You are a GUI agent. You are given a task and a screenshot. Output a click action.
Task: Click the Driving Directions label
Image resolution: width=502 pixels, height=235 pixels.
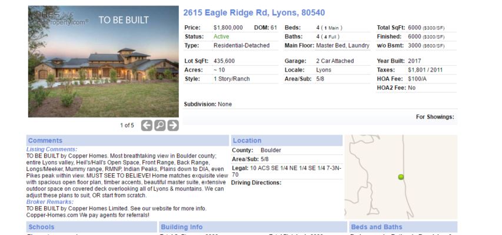click(x=256, y=182)
